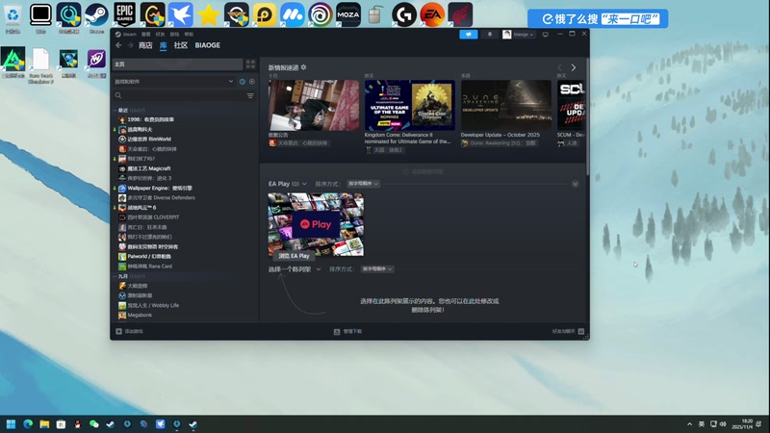Open the 商店 store tab
Image resolution: width=770 pixels, height=433 pixels.
(x=145, y=45)
